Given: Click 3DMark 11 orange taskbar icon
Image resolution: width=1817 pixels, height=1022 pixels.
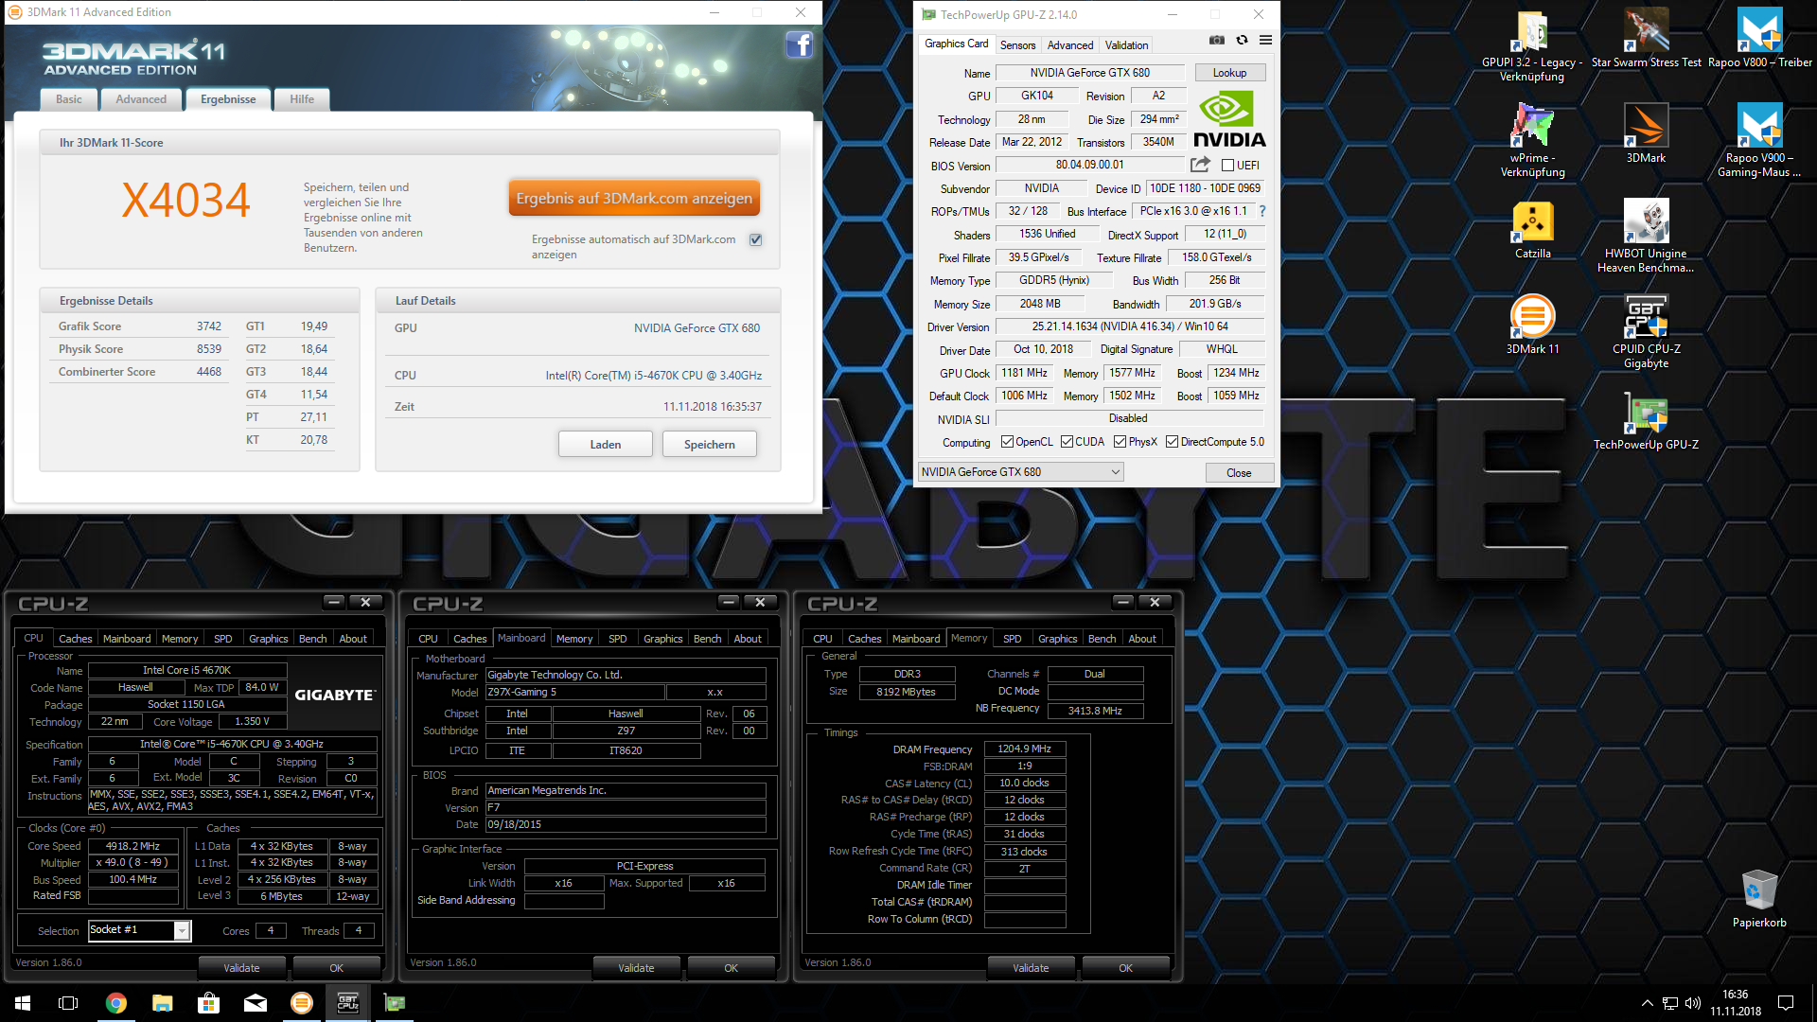Looking at the screenshot, I should tap(301, 1003).
